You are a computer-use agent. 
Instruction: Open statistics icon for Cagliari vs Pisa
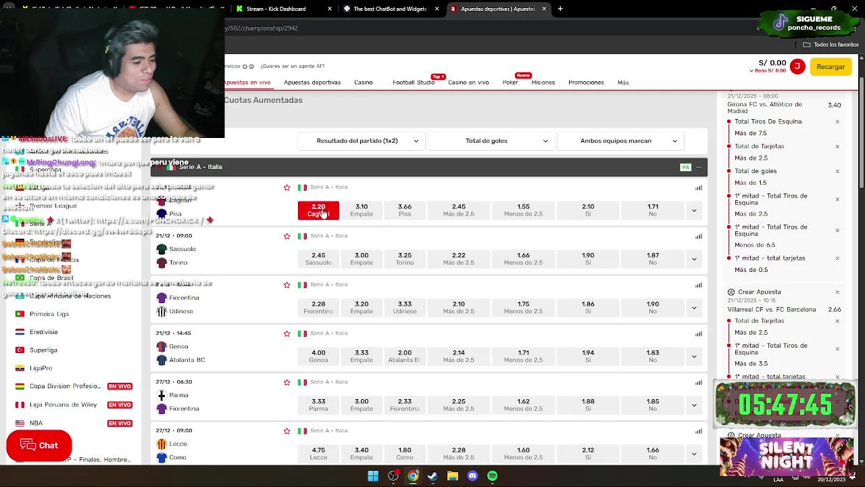[699, 187]
